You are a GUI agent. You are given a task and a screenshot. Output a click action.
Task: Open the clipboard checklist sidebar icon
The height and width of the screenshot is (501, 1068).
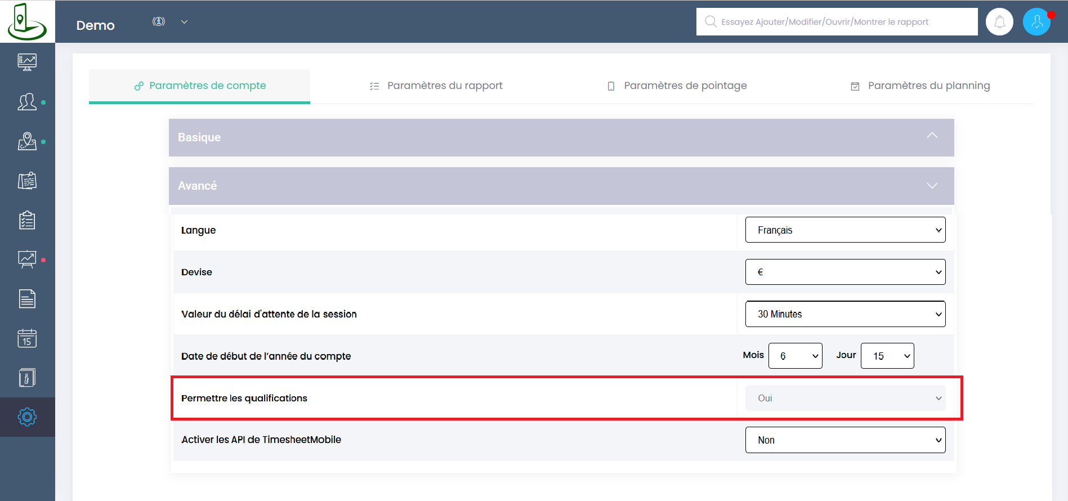point(27,220)
